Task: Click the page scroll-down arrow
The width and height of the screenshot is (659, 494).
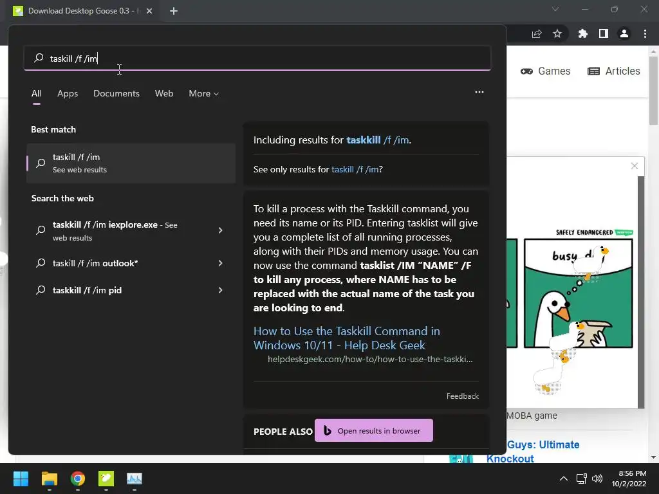Action: [x=653, y=457]
